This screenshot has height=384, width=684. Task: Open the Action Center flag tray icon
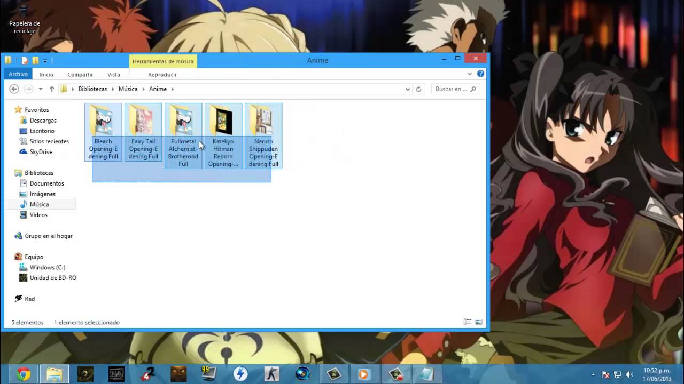605,374
